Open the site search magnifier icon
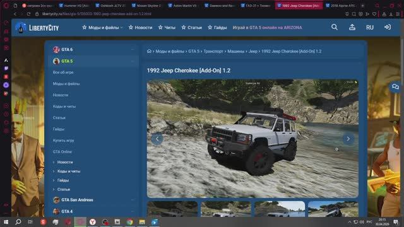 (335, 27)
